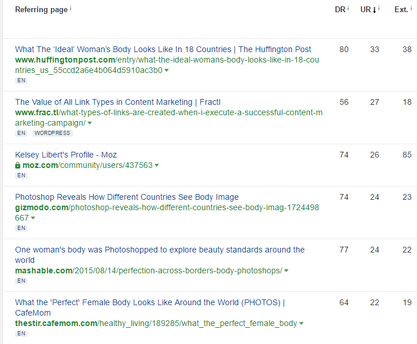Open info icon beside Referring page header
Viewport: 417px width, 344px height.
point(71,9)
